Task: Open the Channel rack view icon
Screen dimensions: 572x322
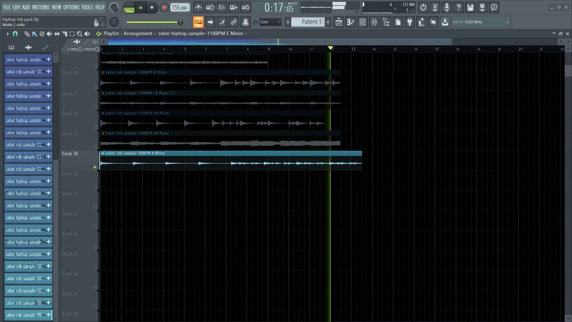Action: pos(362,22)
